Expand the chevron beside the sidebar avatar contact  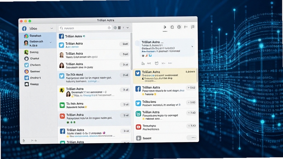[51, 42]
